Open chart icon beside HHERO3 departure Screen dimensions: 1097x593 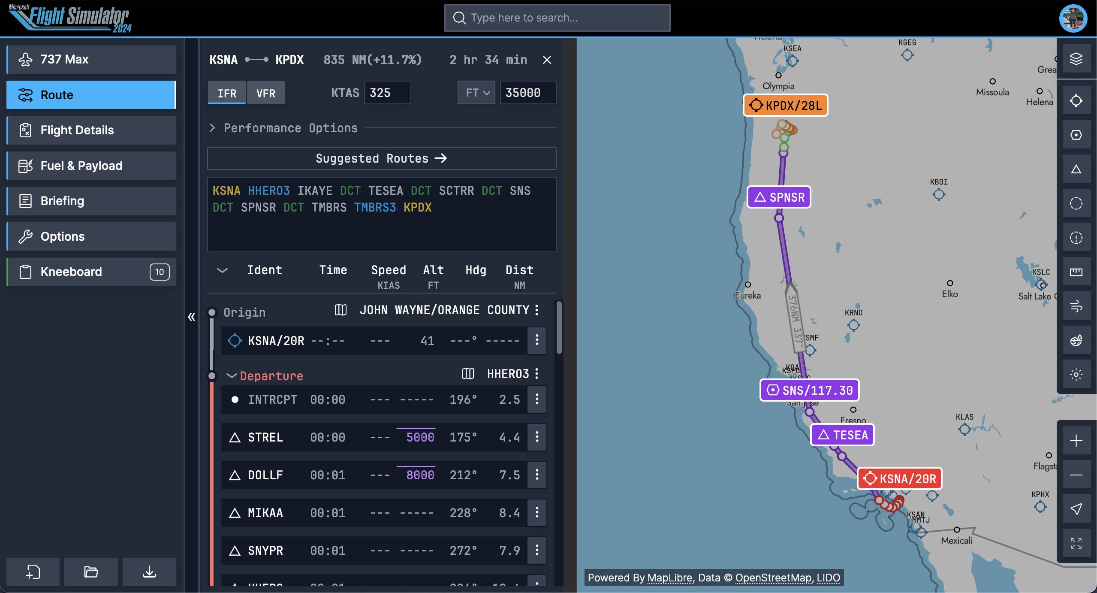tap(468, 374)
